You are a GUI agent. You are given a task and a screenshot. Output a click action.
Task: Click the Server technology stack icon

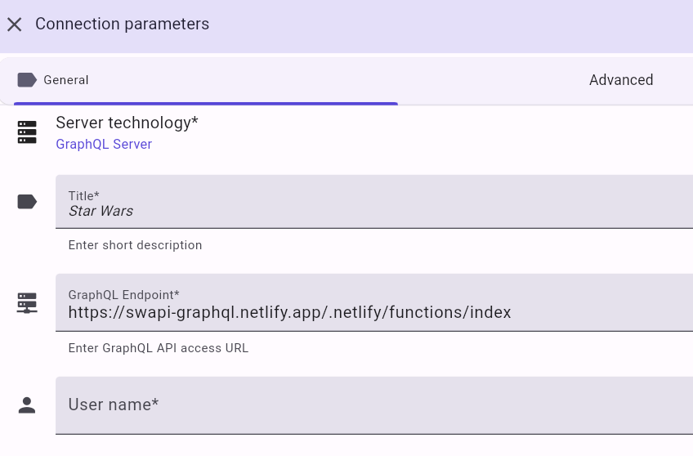[x=27, y=132]
